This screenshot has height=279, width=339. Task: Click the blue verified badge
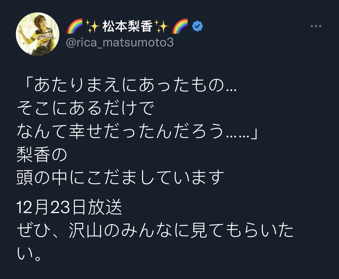tap(197, 26)
